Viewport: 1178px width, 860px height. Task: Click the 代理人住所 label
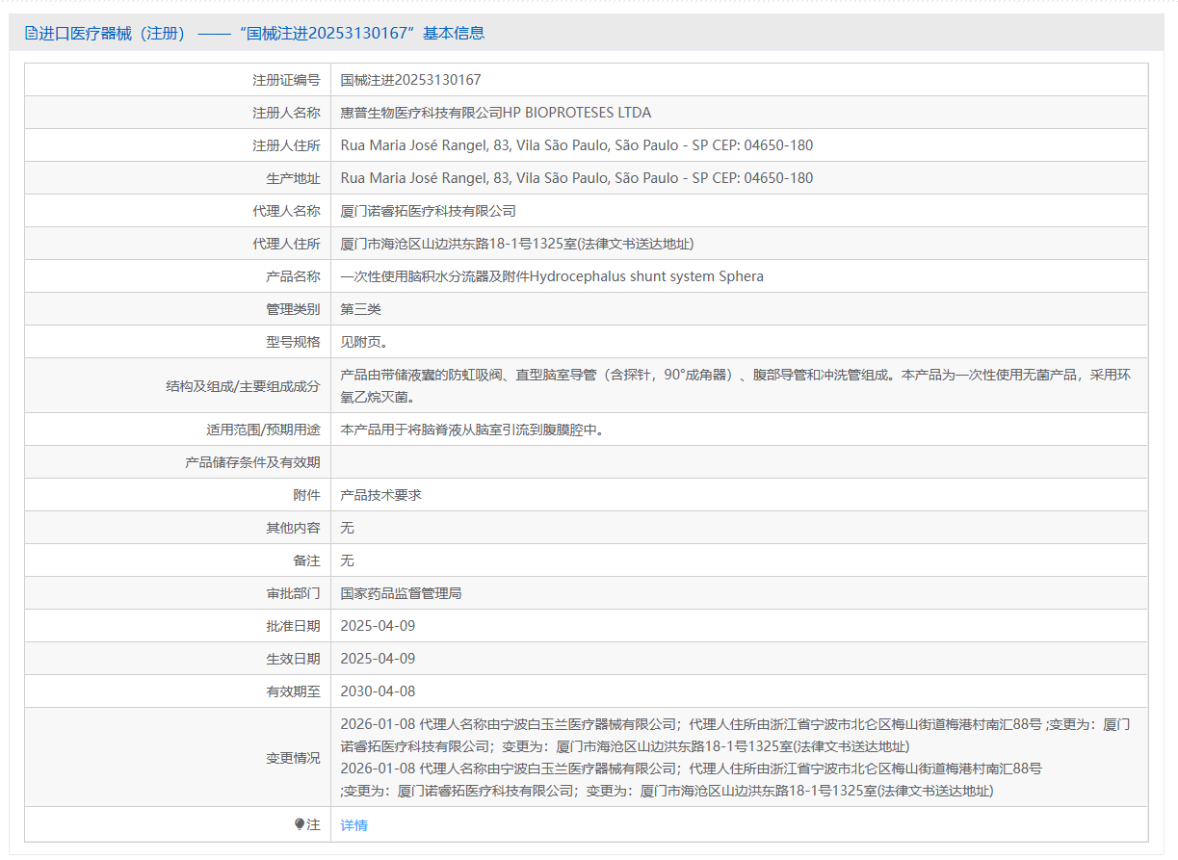287,244
